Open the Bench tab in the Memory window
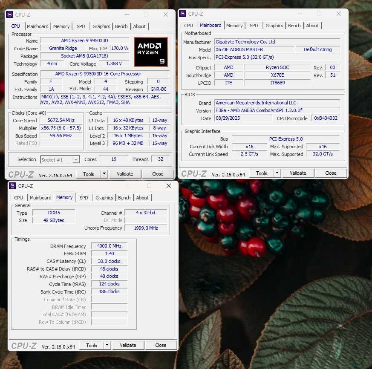 (x=124, y=198)
